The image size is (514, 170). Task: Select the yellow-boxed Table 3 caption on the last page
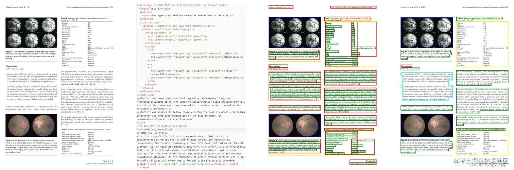tap(480, 130)
